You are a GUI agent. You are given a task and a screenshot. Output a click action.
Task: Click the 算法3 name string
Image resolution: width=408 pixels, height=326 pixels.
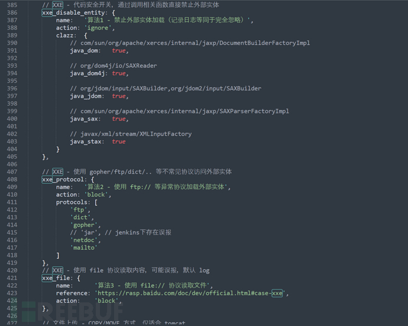coord(152,286)
